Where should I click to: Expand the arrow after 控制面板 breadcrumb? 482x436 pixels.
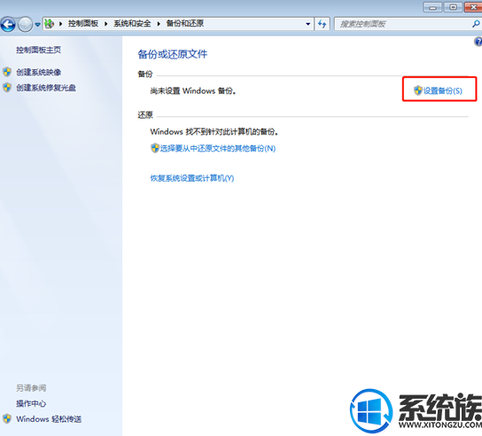click(106, 24)
